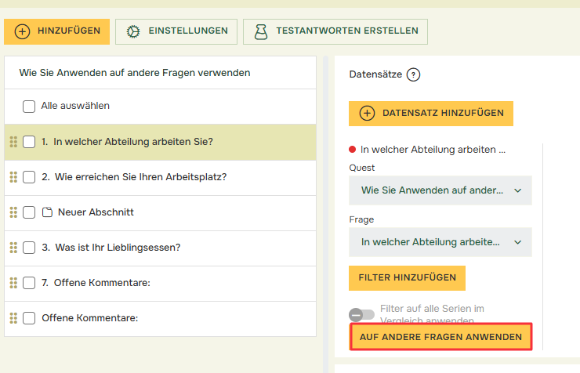
Task: Click drag handle for question 3 Lieblingsessen
Action: 13,248
